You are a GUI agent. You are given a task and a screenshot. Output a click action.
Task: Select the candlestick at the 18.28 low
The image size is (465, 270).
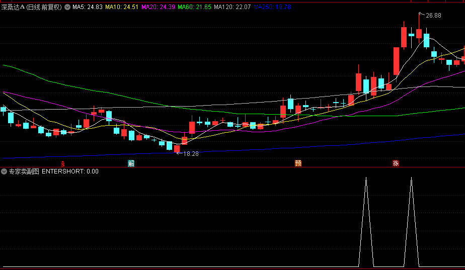[x=177, y=149]
